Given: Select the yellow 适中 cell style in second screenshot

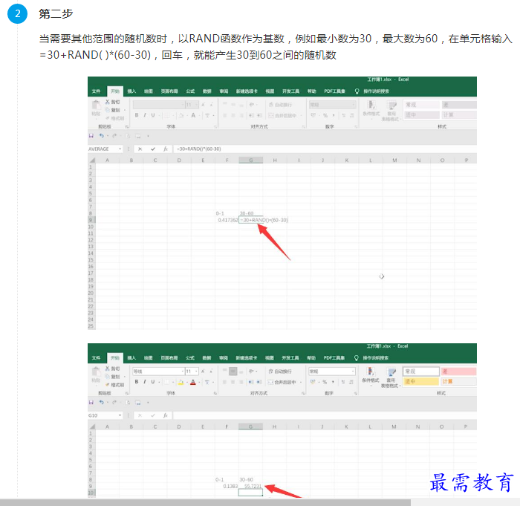Looking at the screenshot, I should click(x=421, y=382).
